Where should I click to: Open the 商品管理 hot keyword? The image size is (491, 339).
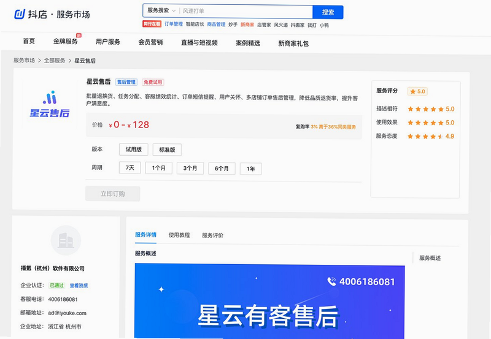click(216, 24)
